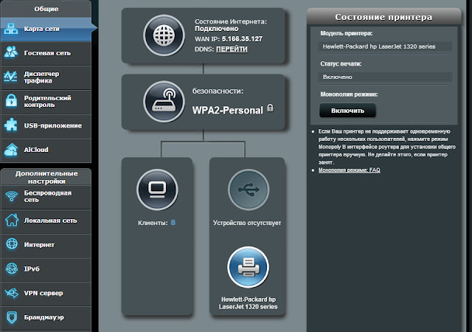Click the router security circle icon

click(164, 102)
